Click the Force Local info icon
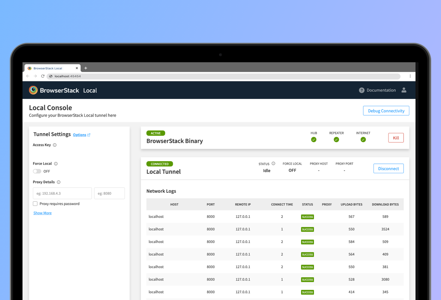This screenshot has width=441, height=300. click(x=56, y=164)
